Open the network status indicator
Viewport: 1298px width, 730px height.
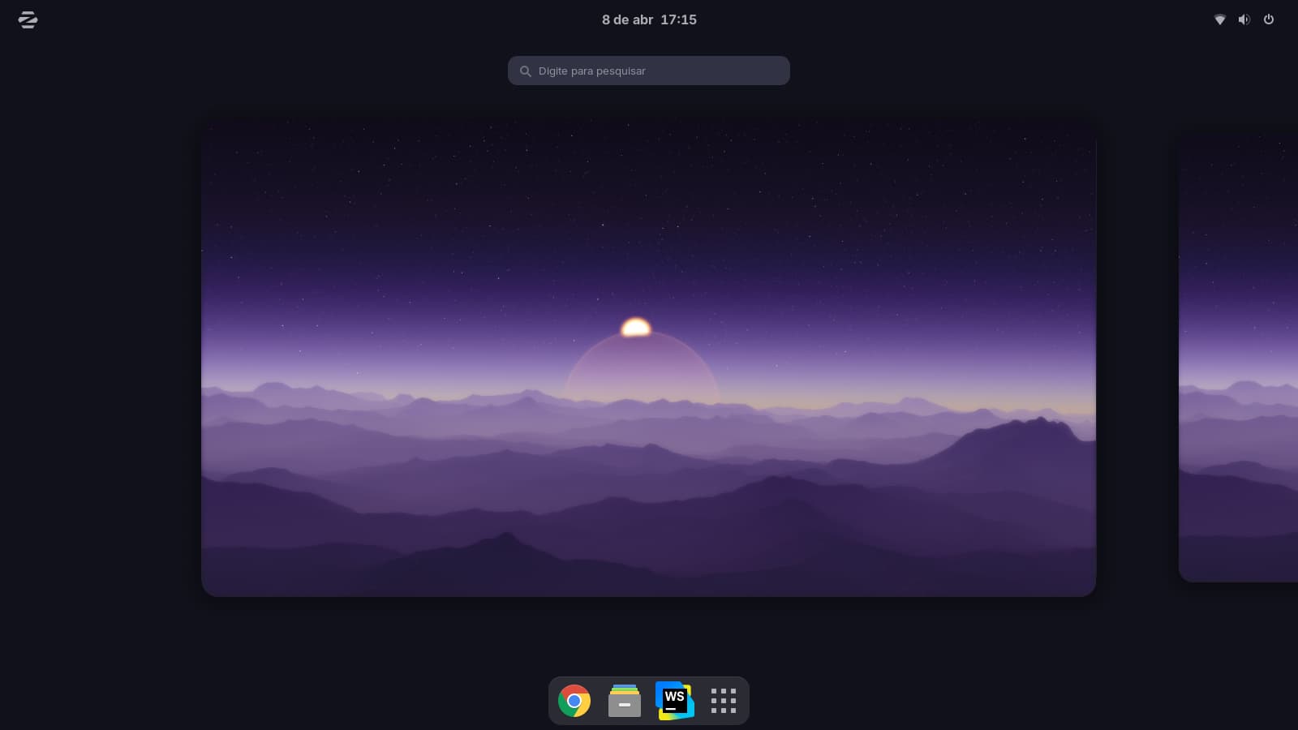coord(1219,19)
